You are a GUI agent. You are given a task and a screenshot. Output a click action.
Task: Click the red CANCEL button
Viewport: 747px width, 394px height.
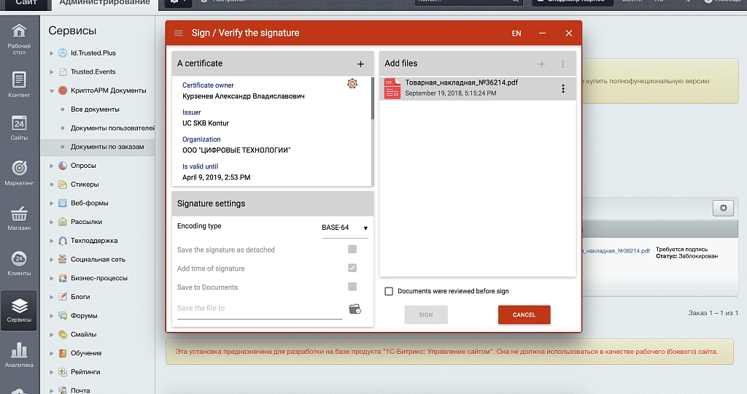tap(524, 315)
